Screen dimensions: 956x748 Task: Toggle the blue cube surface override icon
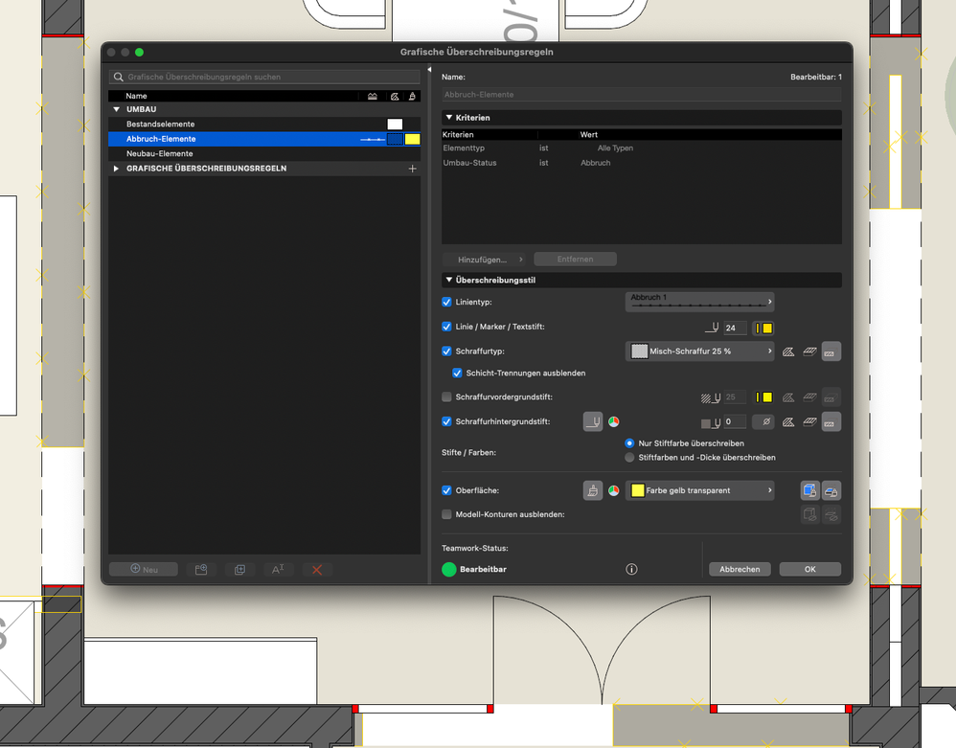(x=809, y=490)
